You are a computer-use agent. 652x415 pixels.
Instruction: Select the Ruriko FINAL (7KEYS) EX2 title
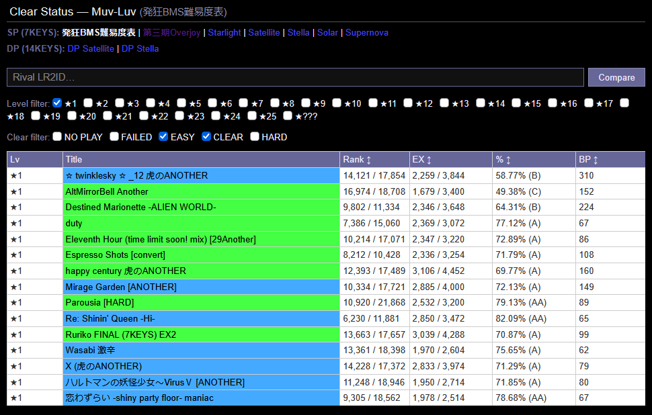coord(121,334)
